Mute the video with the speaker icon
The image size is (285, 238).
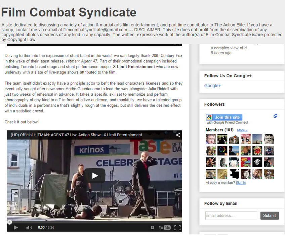coord(29,228)
